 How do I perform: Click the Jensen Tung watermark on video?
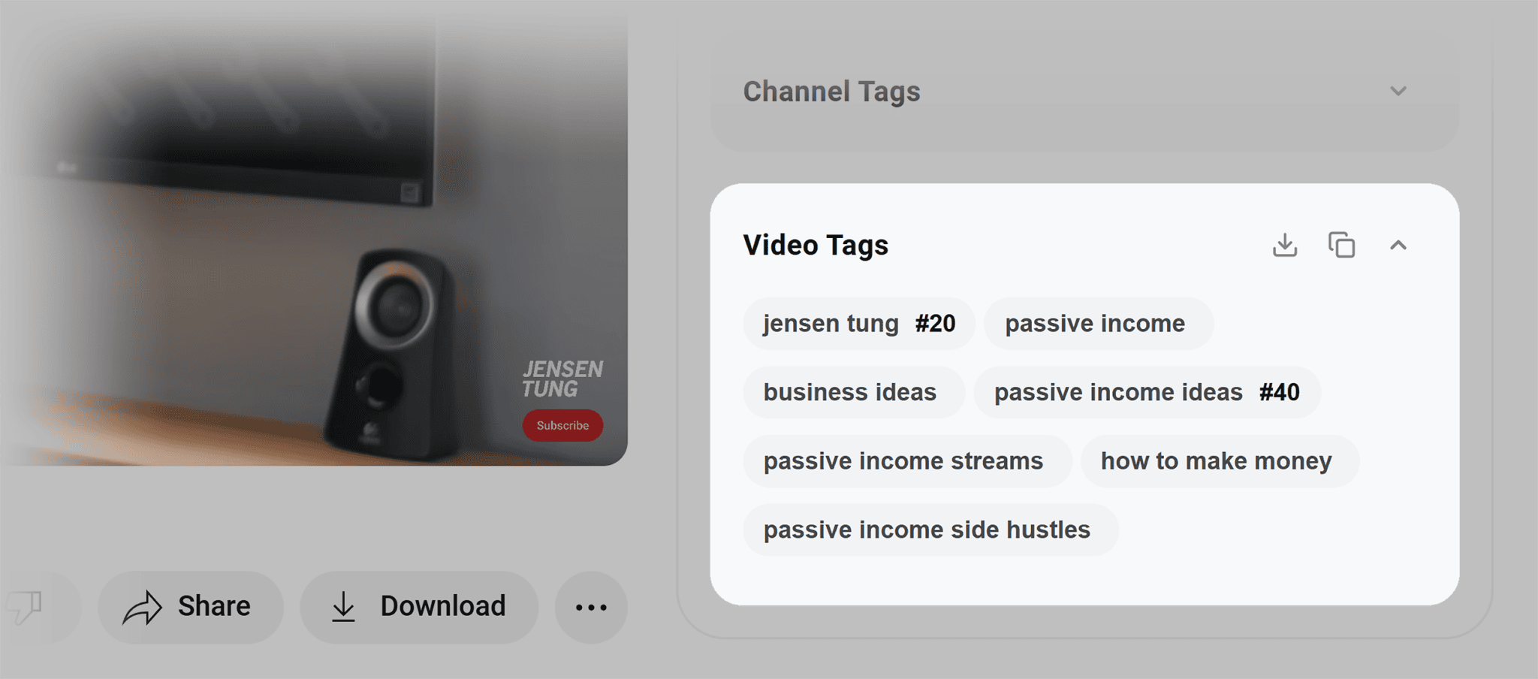562,379
